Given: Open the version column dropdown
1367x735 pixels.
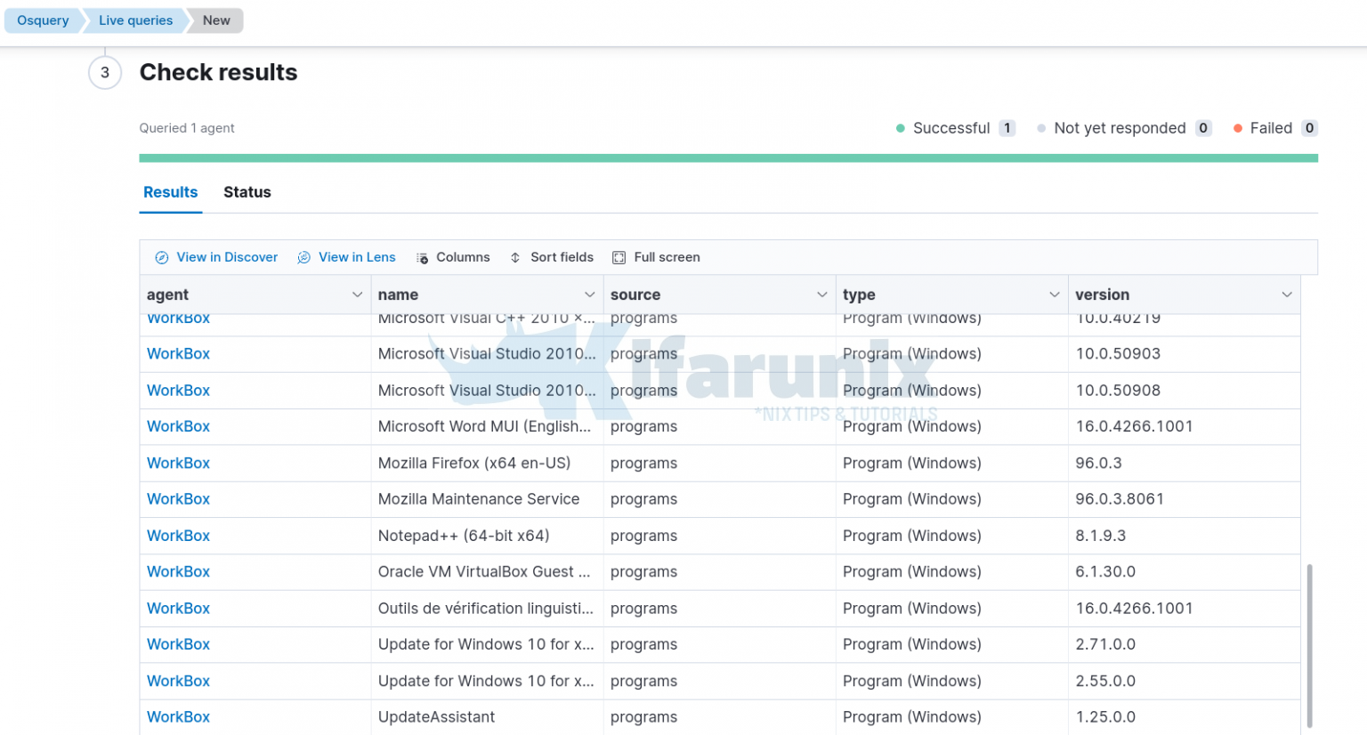Looking at the screenshot, I should (x=1287, y=294).
